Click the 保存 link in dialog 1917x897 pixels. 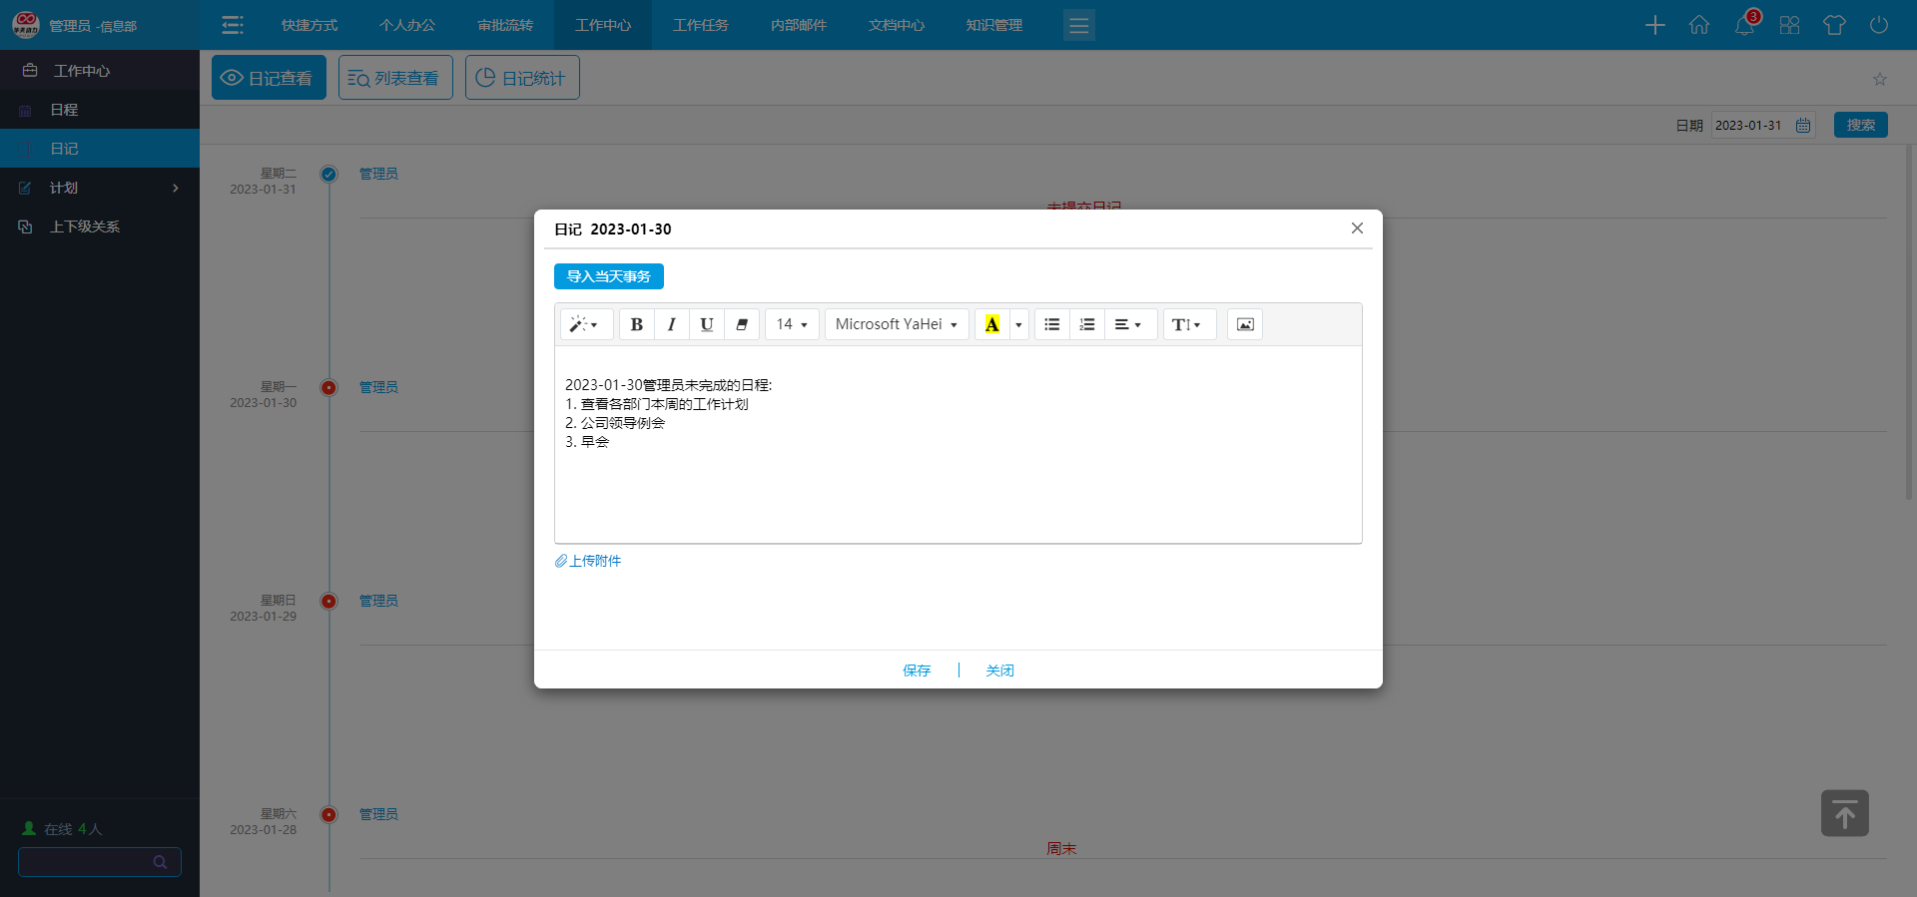coord(917,671)
